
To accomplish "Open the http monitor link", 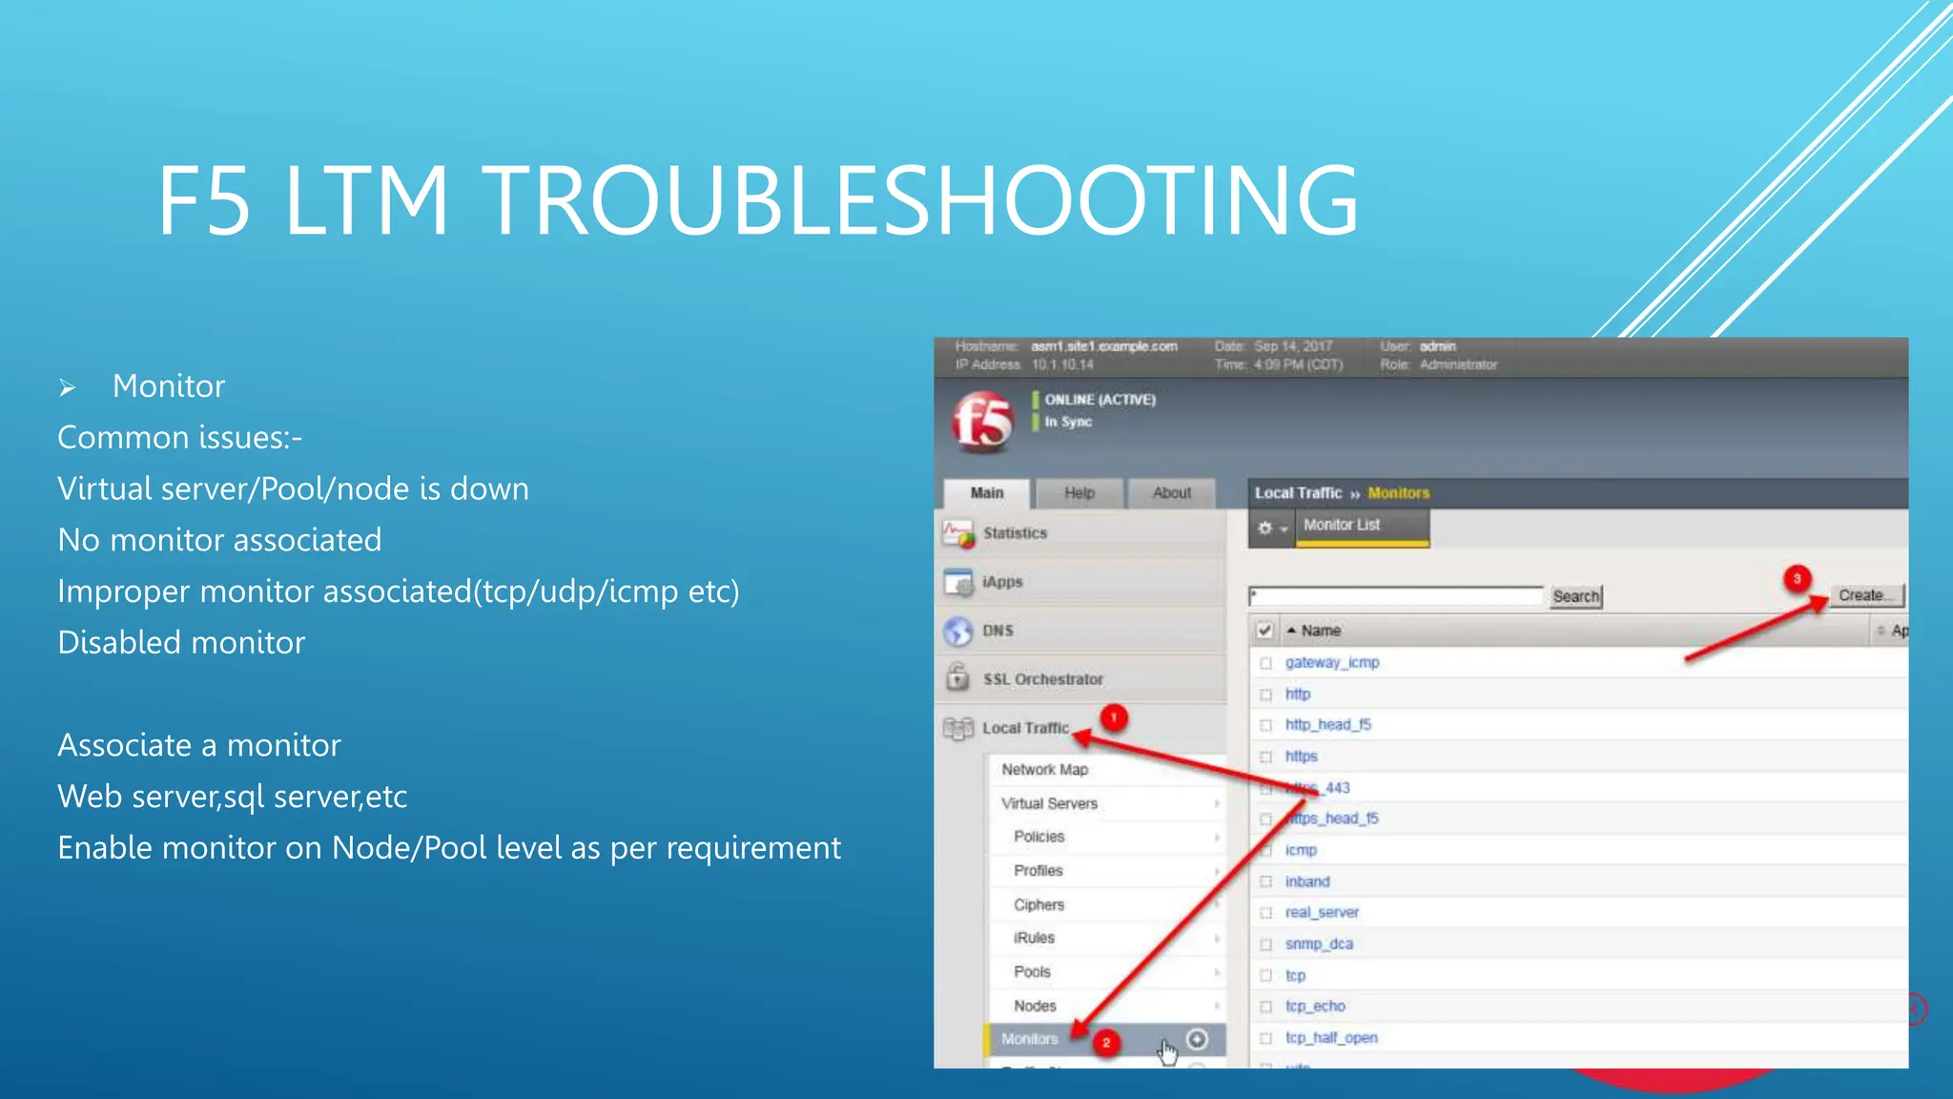I will [1298, 694].
